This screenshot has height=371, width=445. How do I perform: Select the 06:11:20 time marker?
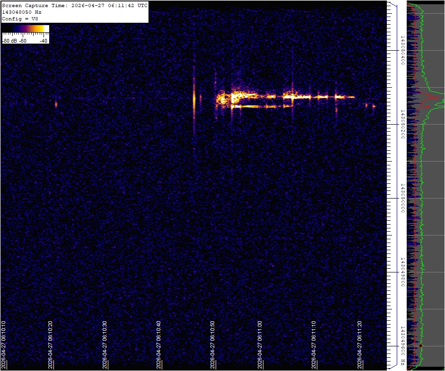(360, 344)
